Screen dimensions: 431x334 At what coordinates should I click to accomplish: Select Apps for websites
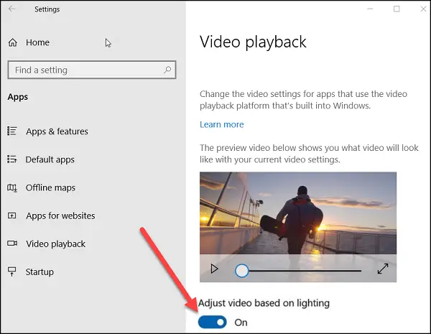pyautogui.click(x=60, y=215)
